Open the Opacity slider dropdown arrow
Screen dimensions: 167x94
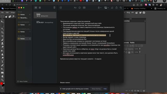pyautogui.click(x=140, y=49)
